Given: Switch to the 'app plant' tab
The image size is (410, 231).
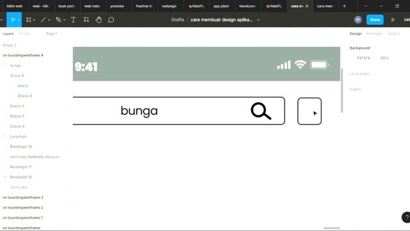Looking at the screenshot, I should 221,6.
